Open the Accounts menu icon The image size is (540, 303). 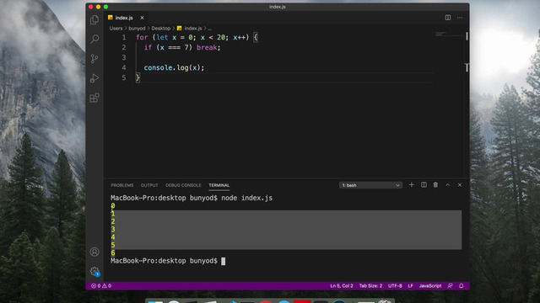(x=94, y=252)
